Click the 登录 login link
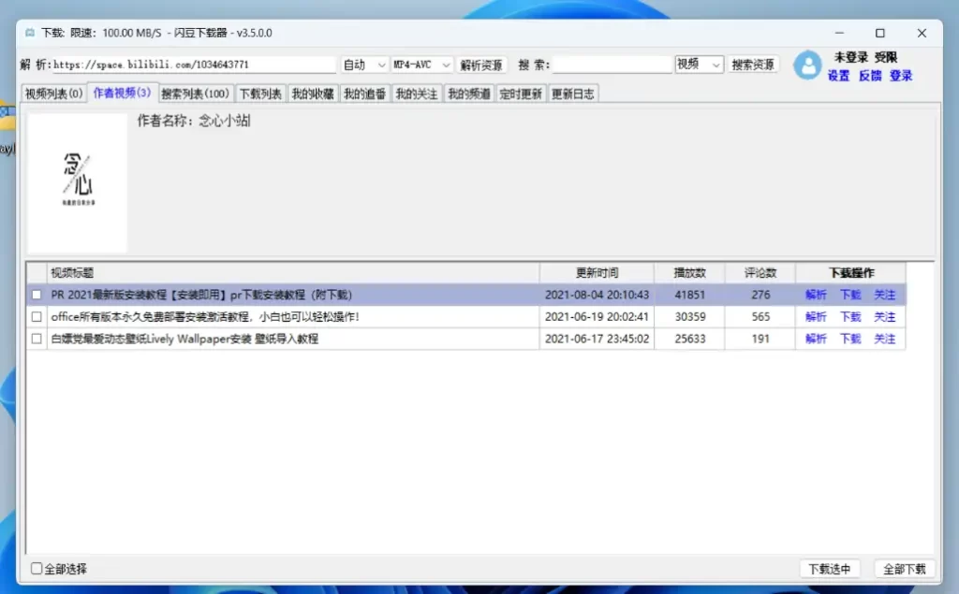The height and width of the screenshot is (594, 959). coord(900,76)
